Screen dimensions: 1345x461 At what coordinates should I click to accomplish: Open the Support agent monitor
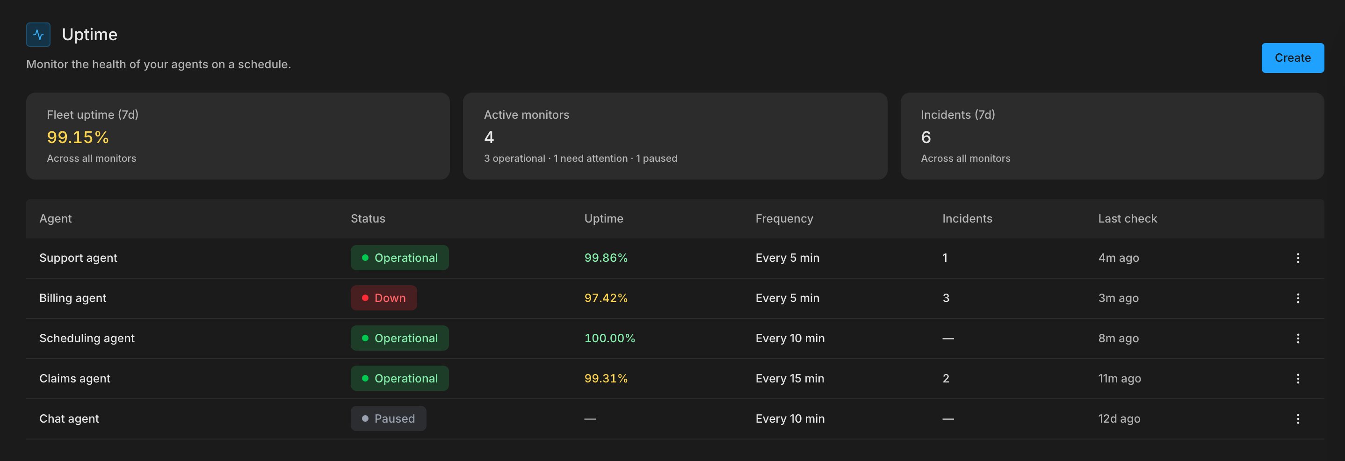(78, 258)
